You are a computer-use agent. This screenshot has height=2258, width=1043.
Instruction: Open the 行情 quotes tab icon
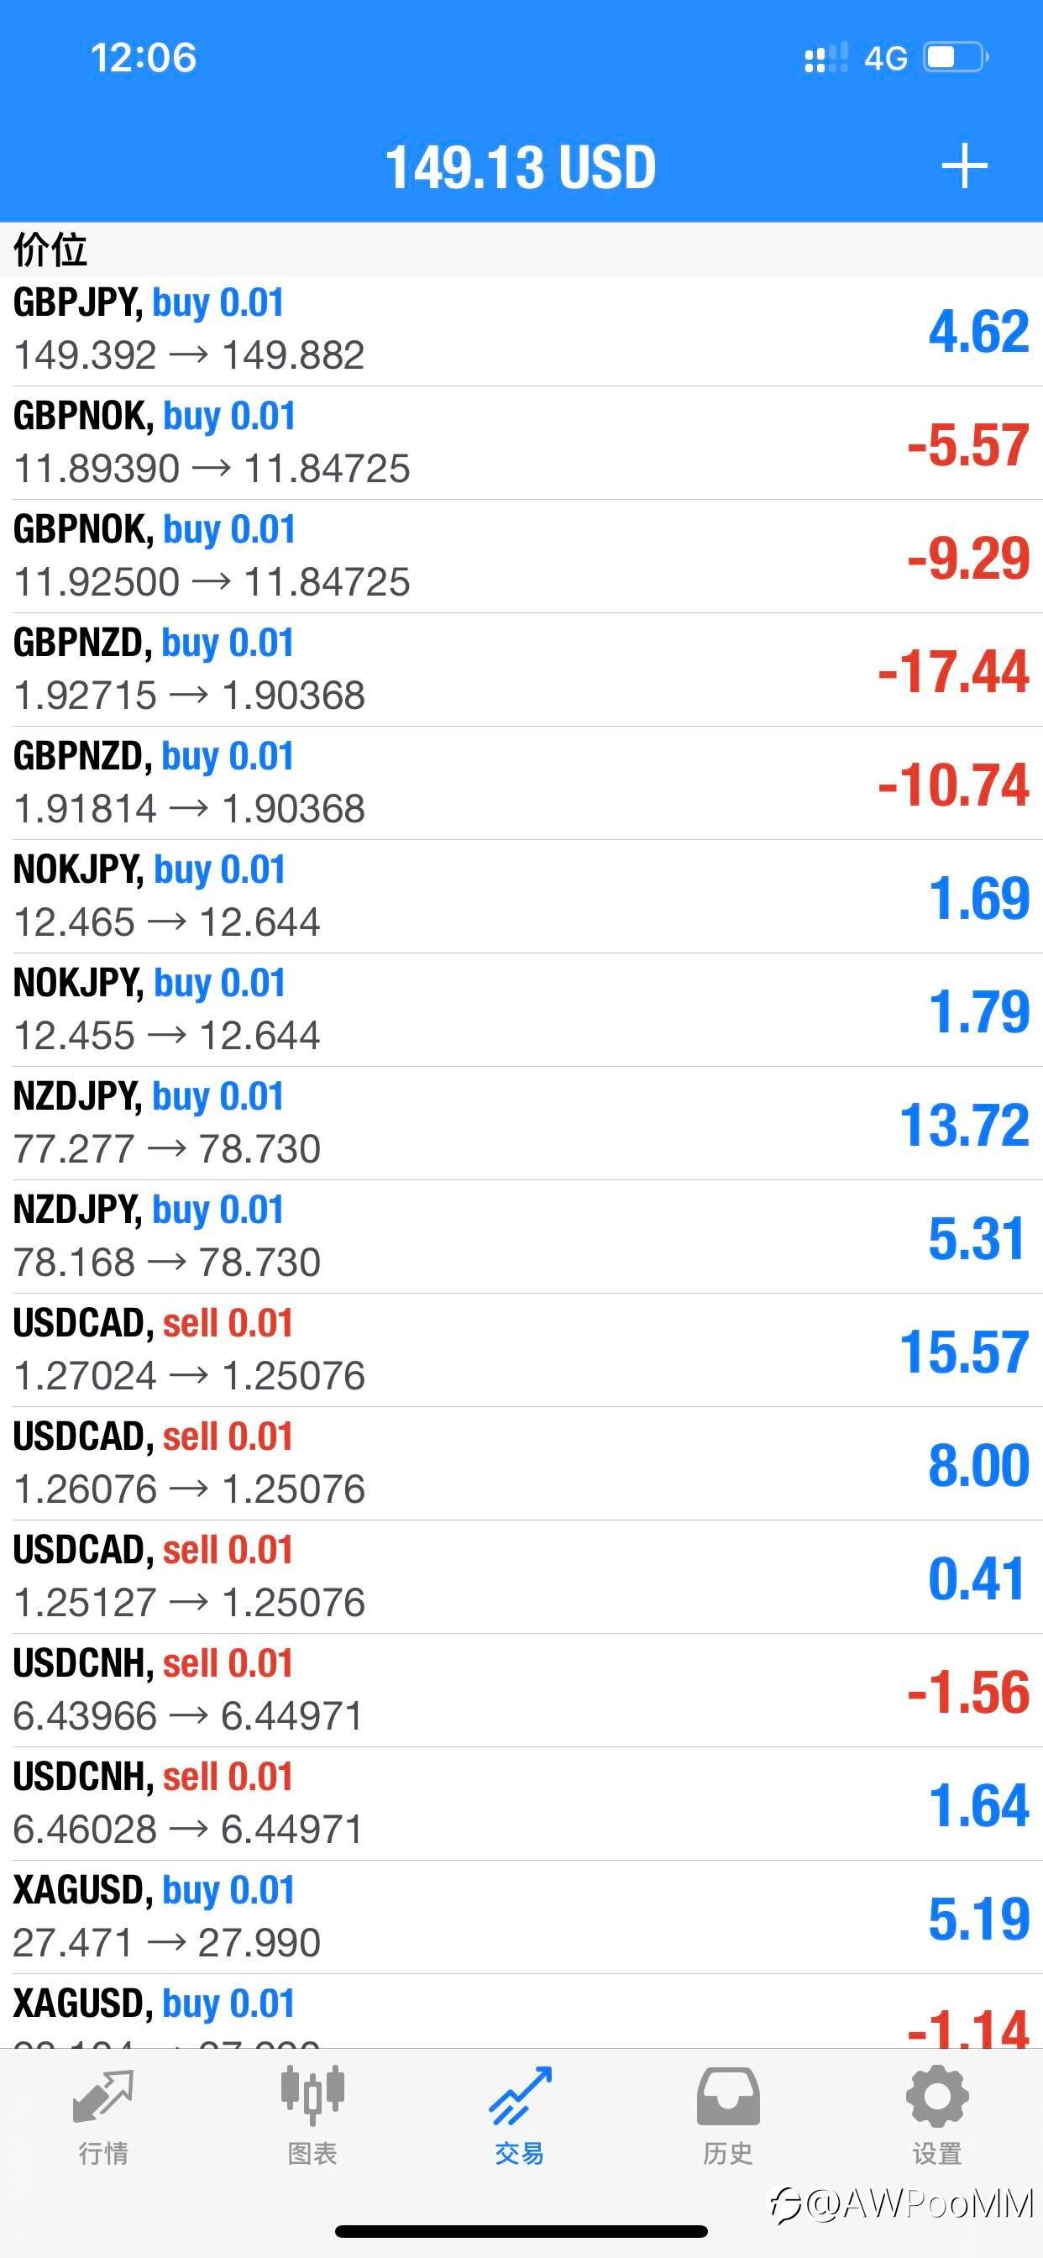(103, 2098)
